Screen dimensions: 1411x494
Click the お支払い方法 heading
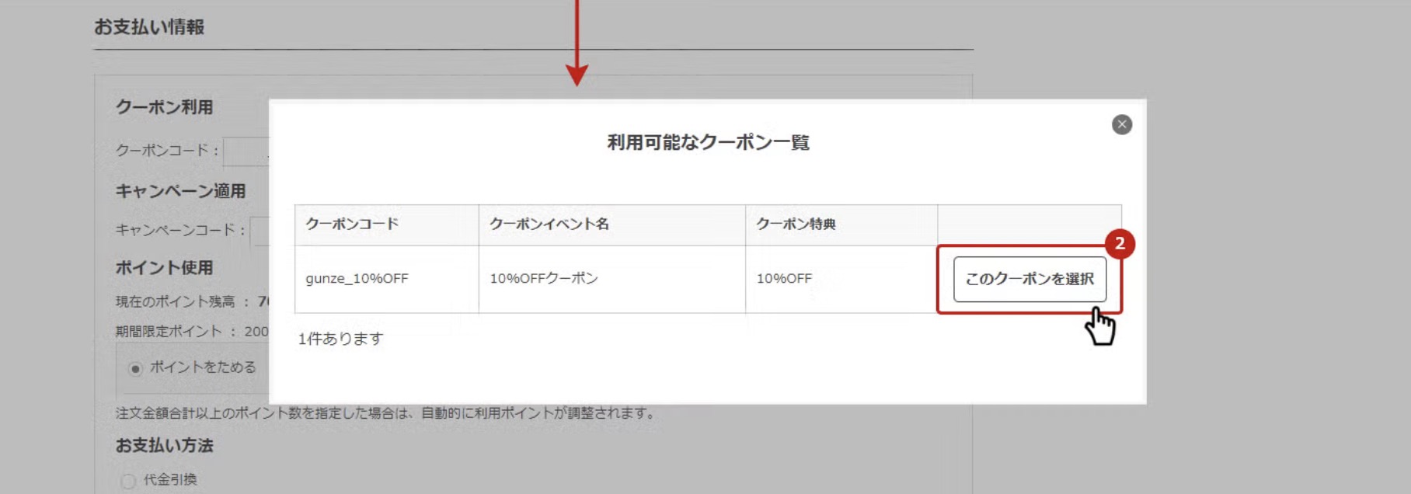tap(164, 446)
